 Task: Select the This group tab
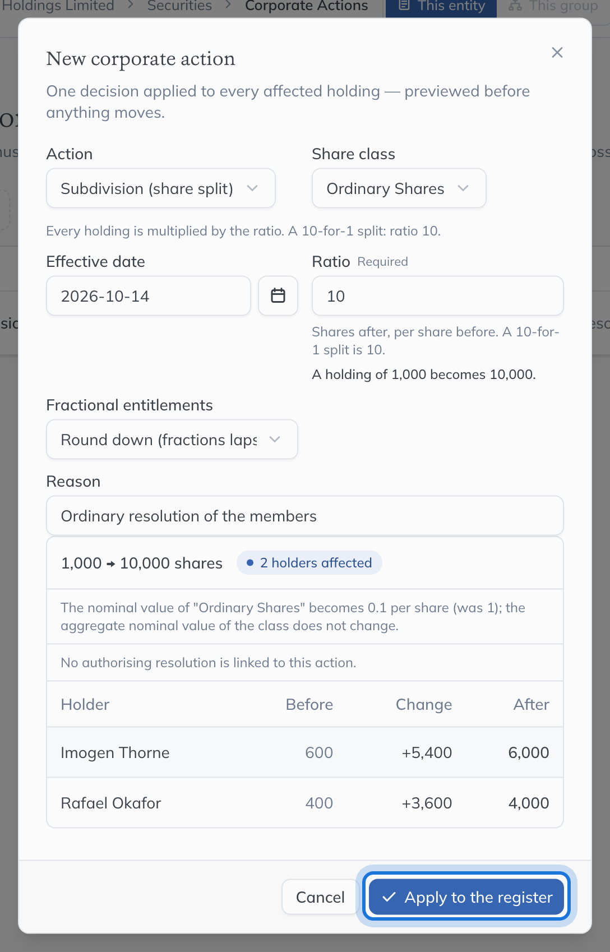(553, 7)
